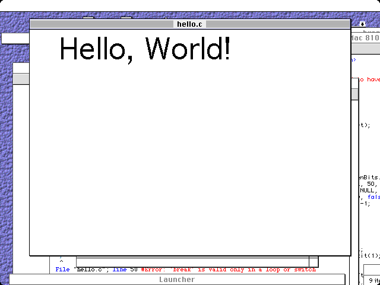This screenshot has width=380, height=285.
Task: Click the vertical scrollbar behind hello.c window
Action: click(355, 148)
